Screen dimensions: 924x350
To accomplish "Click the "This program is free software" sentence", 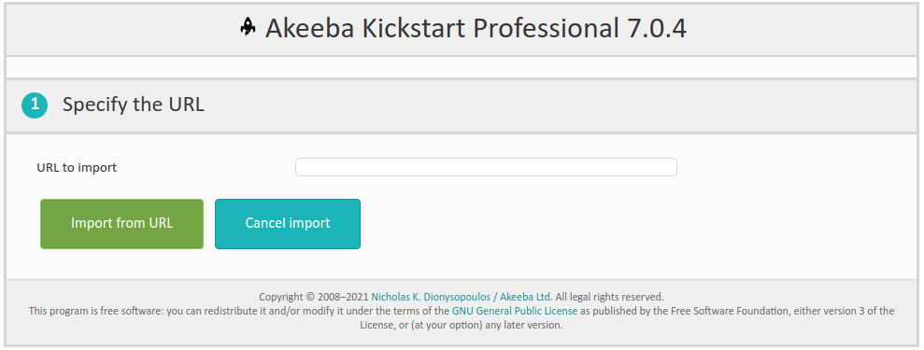I will click(96, 311).
